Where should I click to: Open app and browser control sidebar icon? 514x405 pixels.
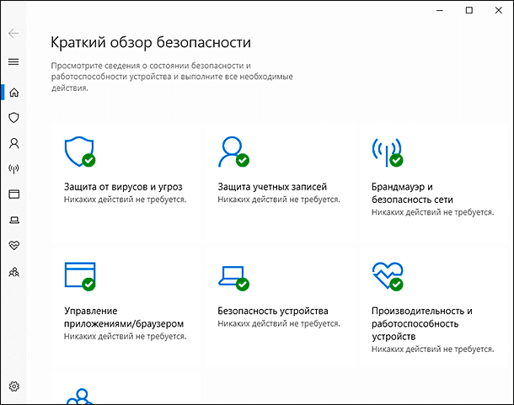(13, 195)
